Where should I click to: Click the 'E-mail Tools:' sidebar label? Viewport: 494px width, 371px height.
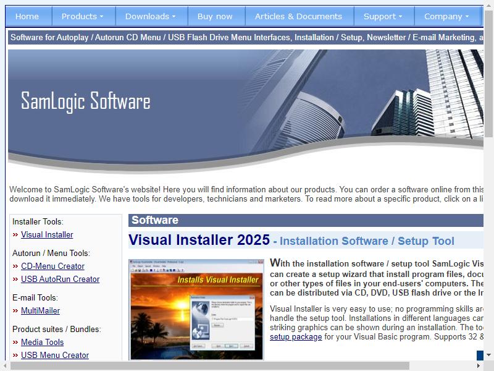(x=35, y=298)
